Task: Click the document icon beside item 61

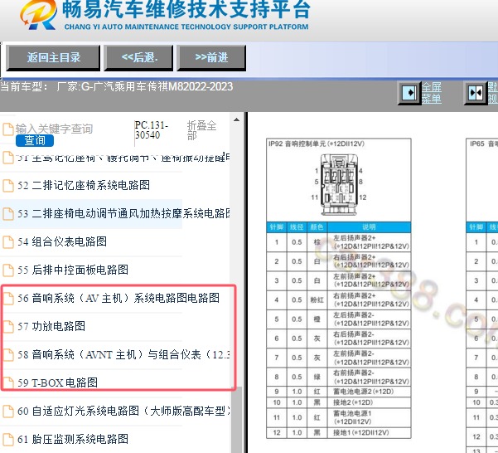Action: pos(8,439)
